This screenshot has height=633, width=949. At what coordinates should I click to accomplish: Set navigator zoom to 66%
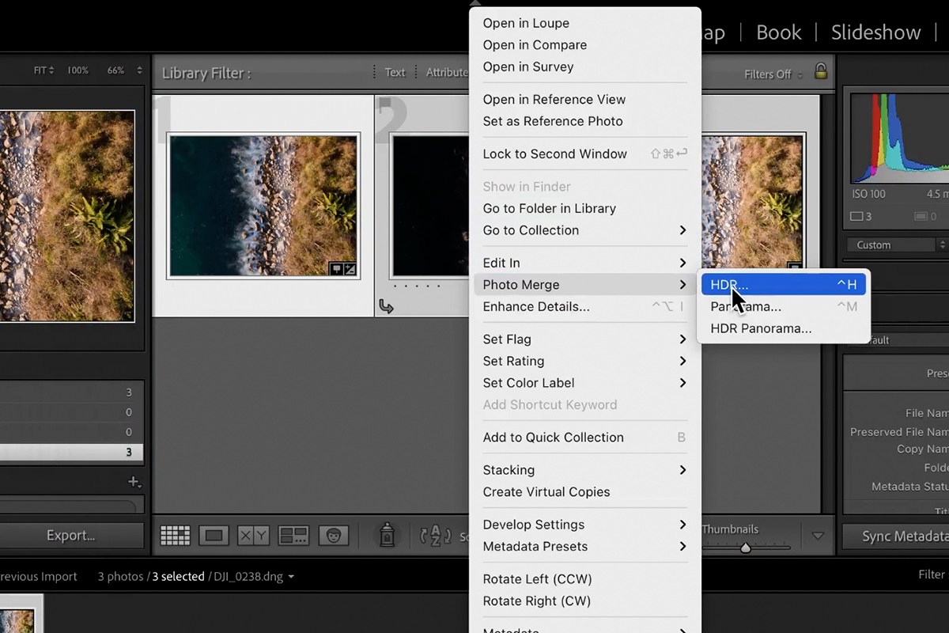[x=115, y=70]
